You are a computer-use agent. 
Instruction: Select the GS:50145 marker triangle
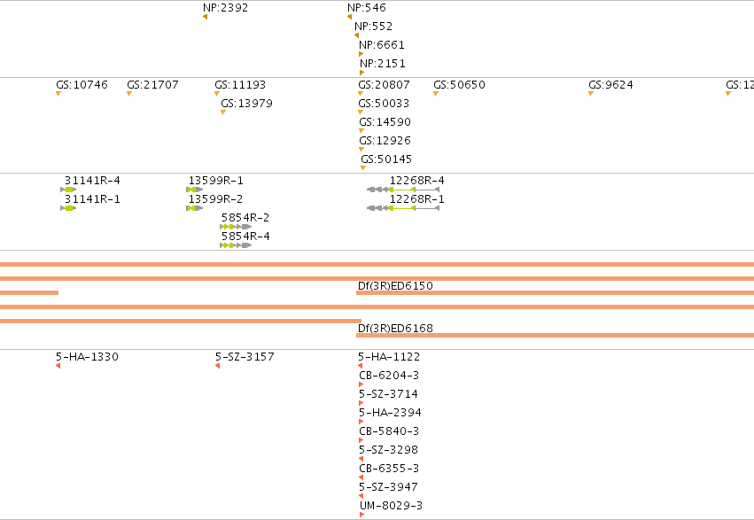[x=363, y=168]
